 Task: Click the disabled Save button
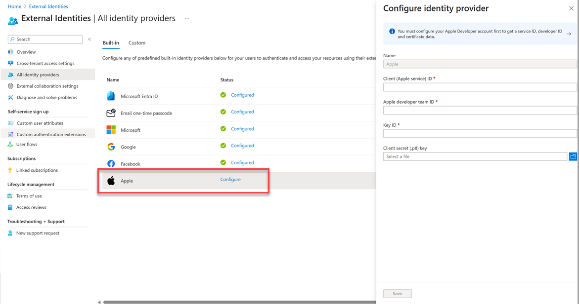pos(398,293)
